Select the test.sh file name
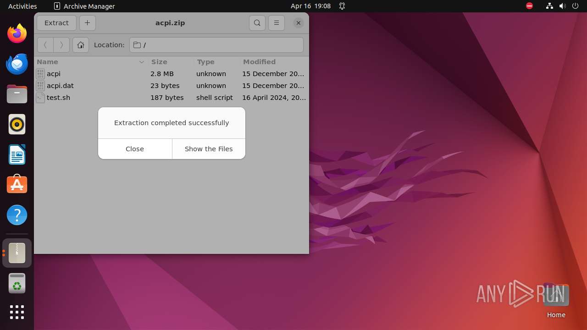The image size is (587, 330). click(x=58, y=98)
